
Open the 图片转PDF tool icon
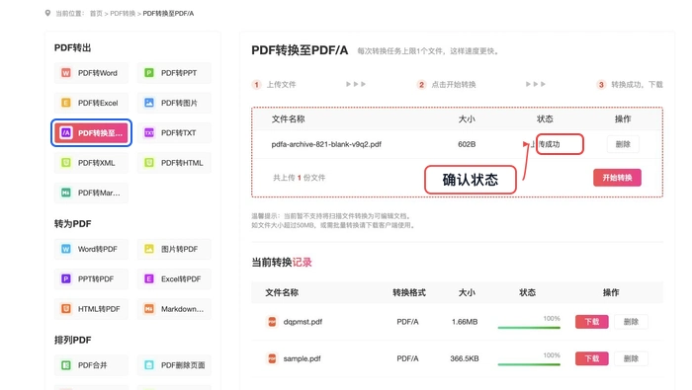(x=149, y=249)
